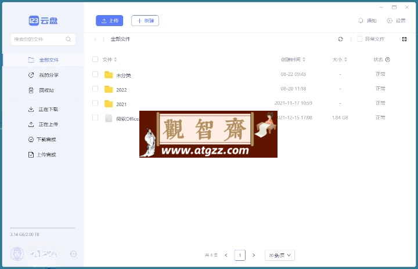Click the 上传 upload button
Viewport: 418px width, 269px height.
[110, 20]
